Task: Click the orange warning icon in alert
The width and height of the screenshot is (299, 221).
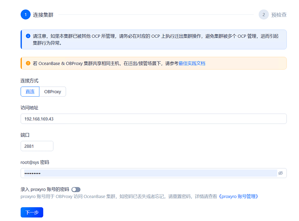Action: coord(28,63)
